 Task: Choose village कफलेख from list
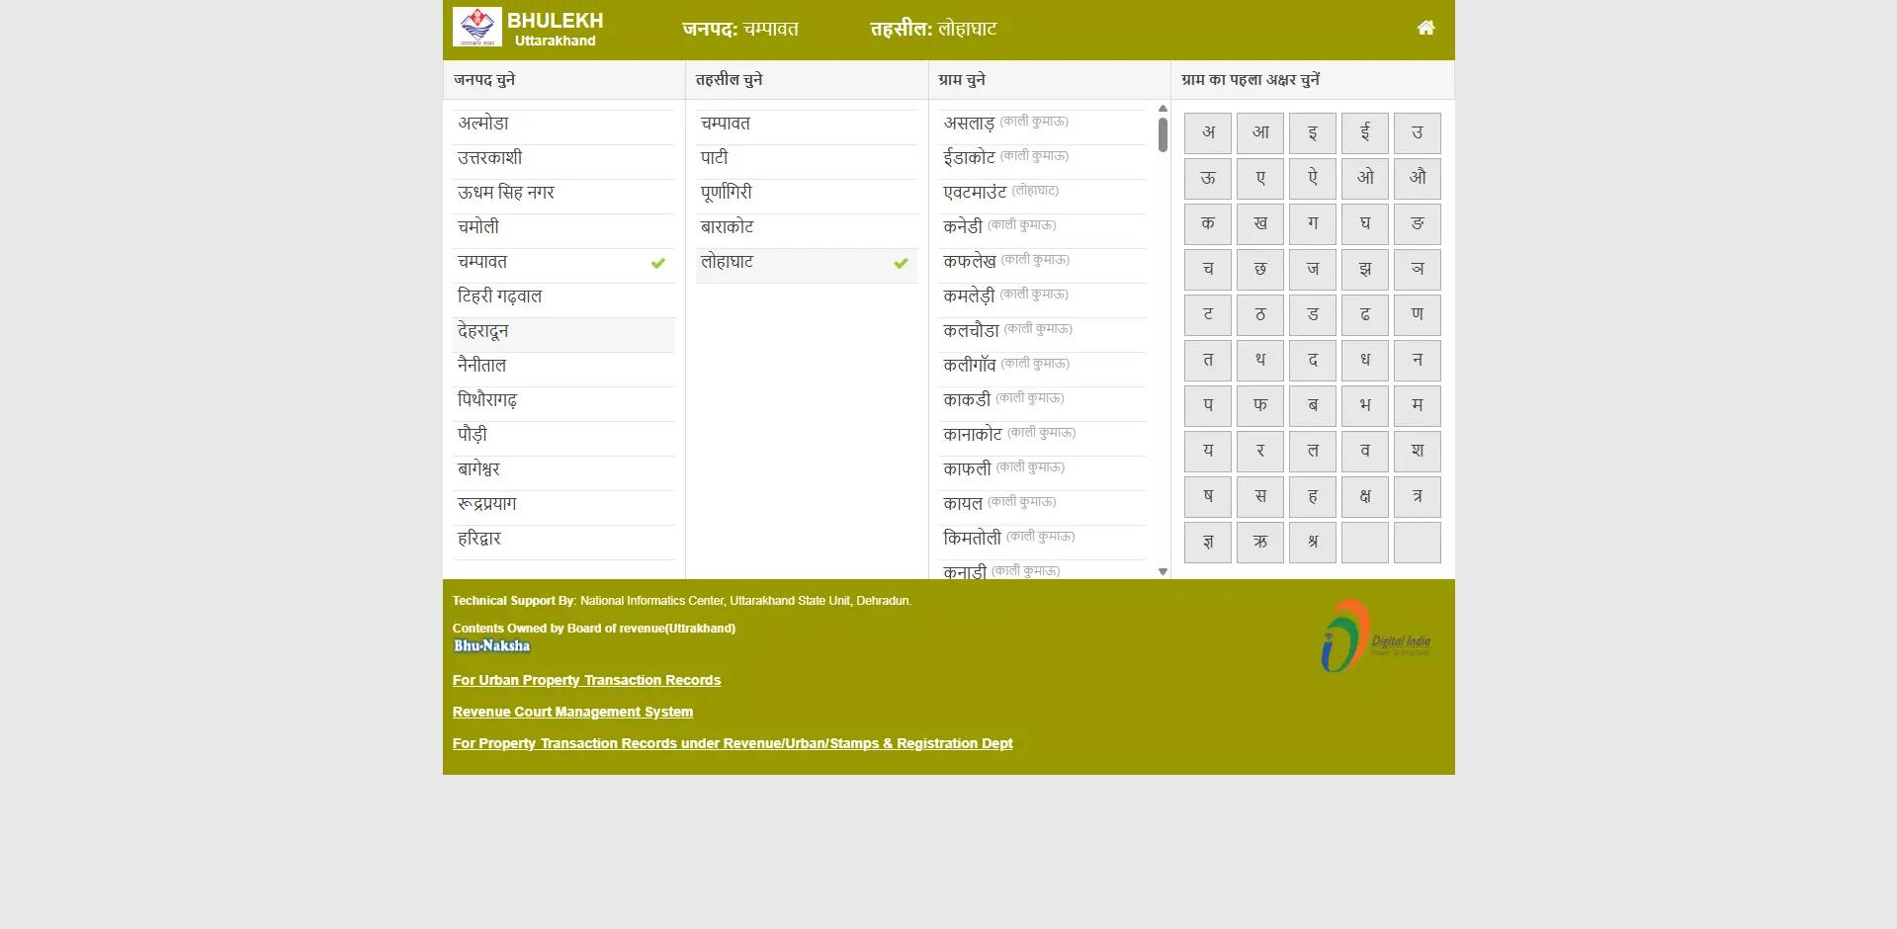969,262
